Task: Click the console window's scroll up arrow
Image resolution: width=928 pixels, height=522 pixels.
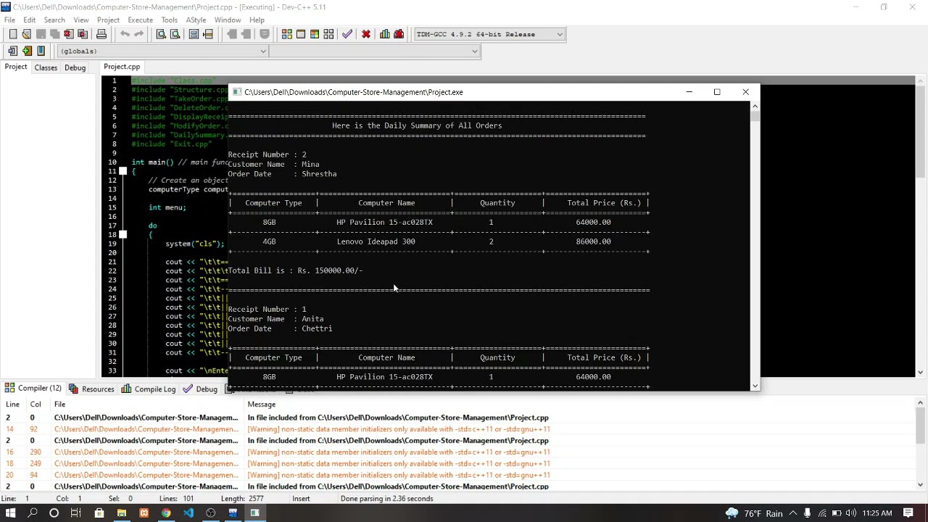Action: click(x=755, y=107)
